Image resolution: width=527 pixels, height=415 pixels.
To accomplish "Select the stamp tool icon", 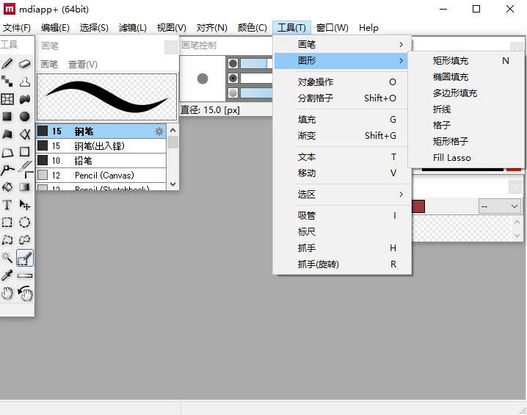I will point(24,81).
